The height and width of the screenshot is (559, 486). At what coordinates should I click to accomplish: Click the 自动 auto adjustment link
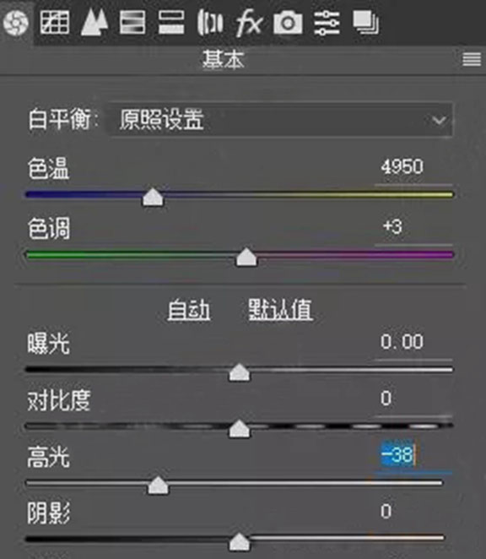point(189,309)
